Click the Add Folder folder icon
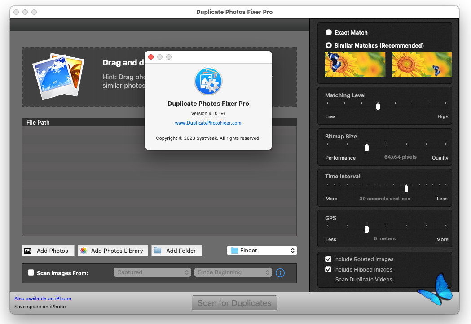The height and width of the screenshot is (324, 471). tap(158, 251)
